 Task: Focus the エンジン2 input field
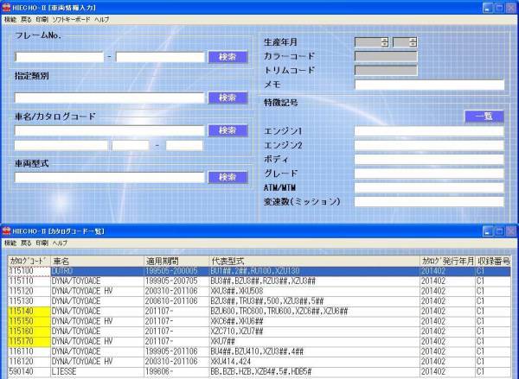[x=429, y=145]
